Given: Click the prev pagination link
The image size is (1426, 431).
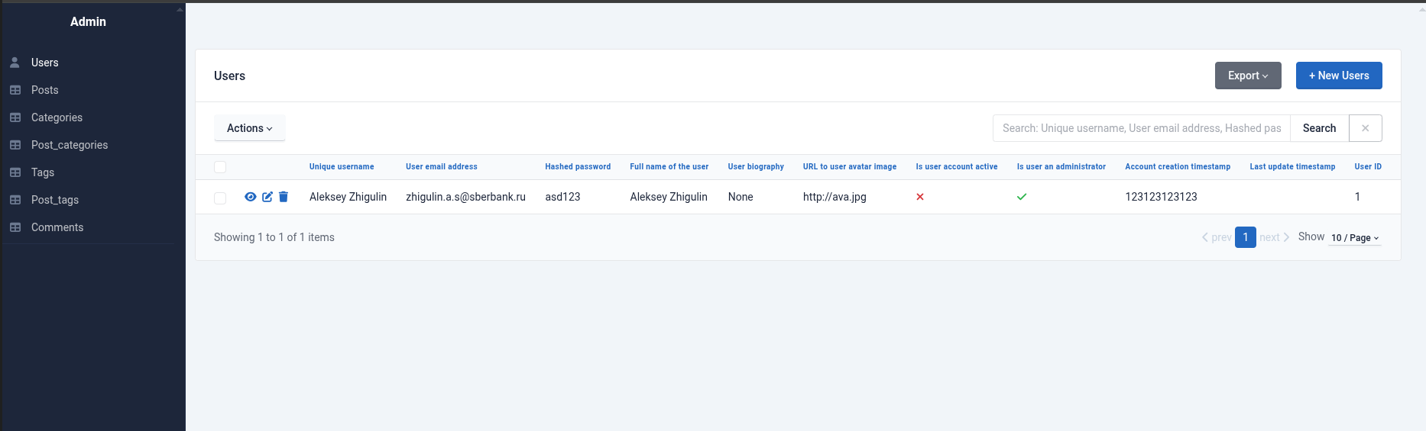Looking at the screenshot, I should click(x=1217, y=237).
